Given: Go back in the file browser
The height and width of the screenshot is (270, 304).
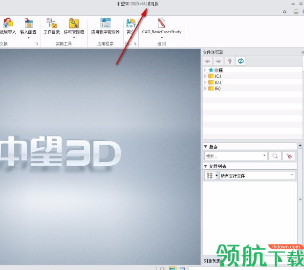Looking at the screenshot, I should 207,61.
